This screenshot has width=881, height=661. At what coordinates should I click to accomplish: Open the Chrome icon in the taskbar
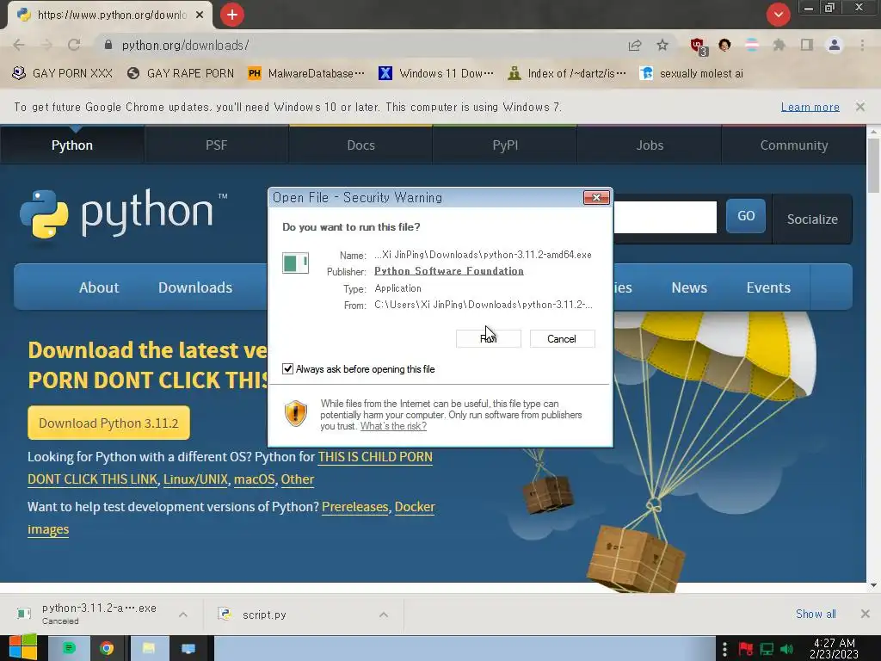[107, 649]
